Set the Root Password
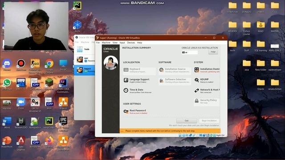 coord(135,112)
